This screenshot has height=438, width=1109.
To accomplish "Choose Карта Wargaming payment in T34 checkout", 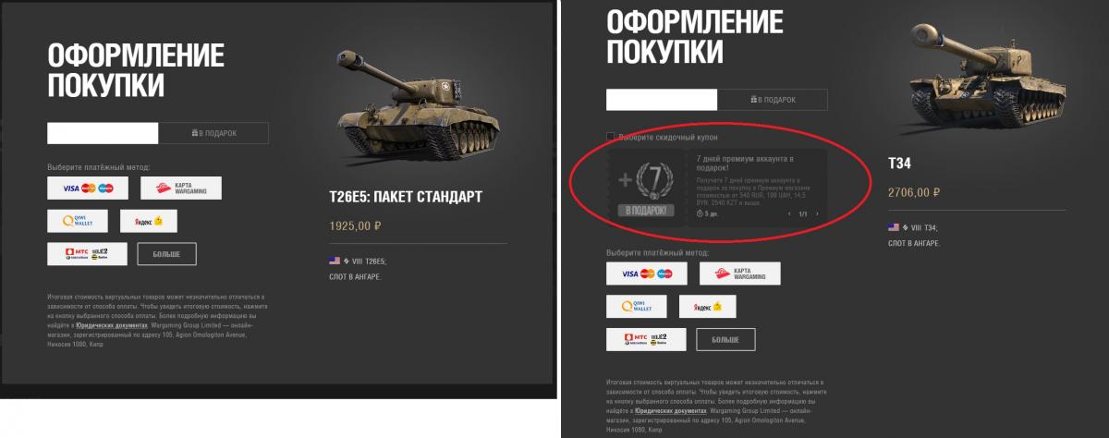I will [x=739, y=274].
